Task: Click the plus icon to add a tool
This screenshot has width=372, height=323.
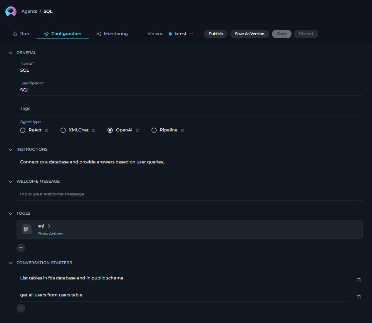Action: [x=21, y=248]
